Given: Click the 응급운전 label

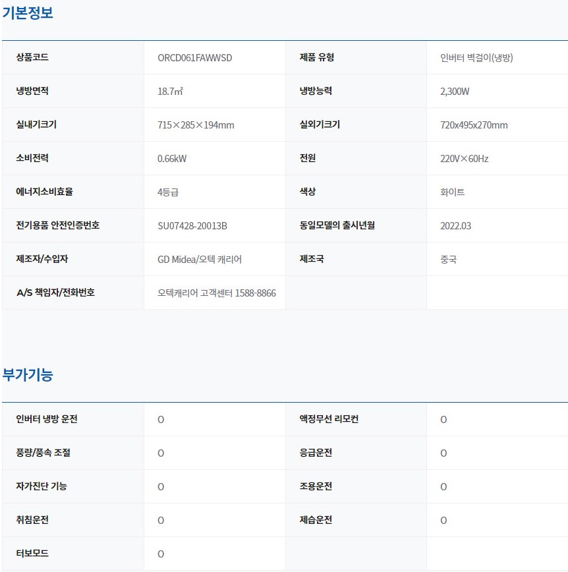Looking at the screenshot, I should (x=316, y=452).
